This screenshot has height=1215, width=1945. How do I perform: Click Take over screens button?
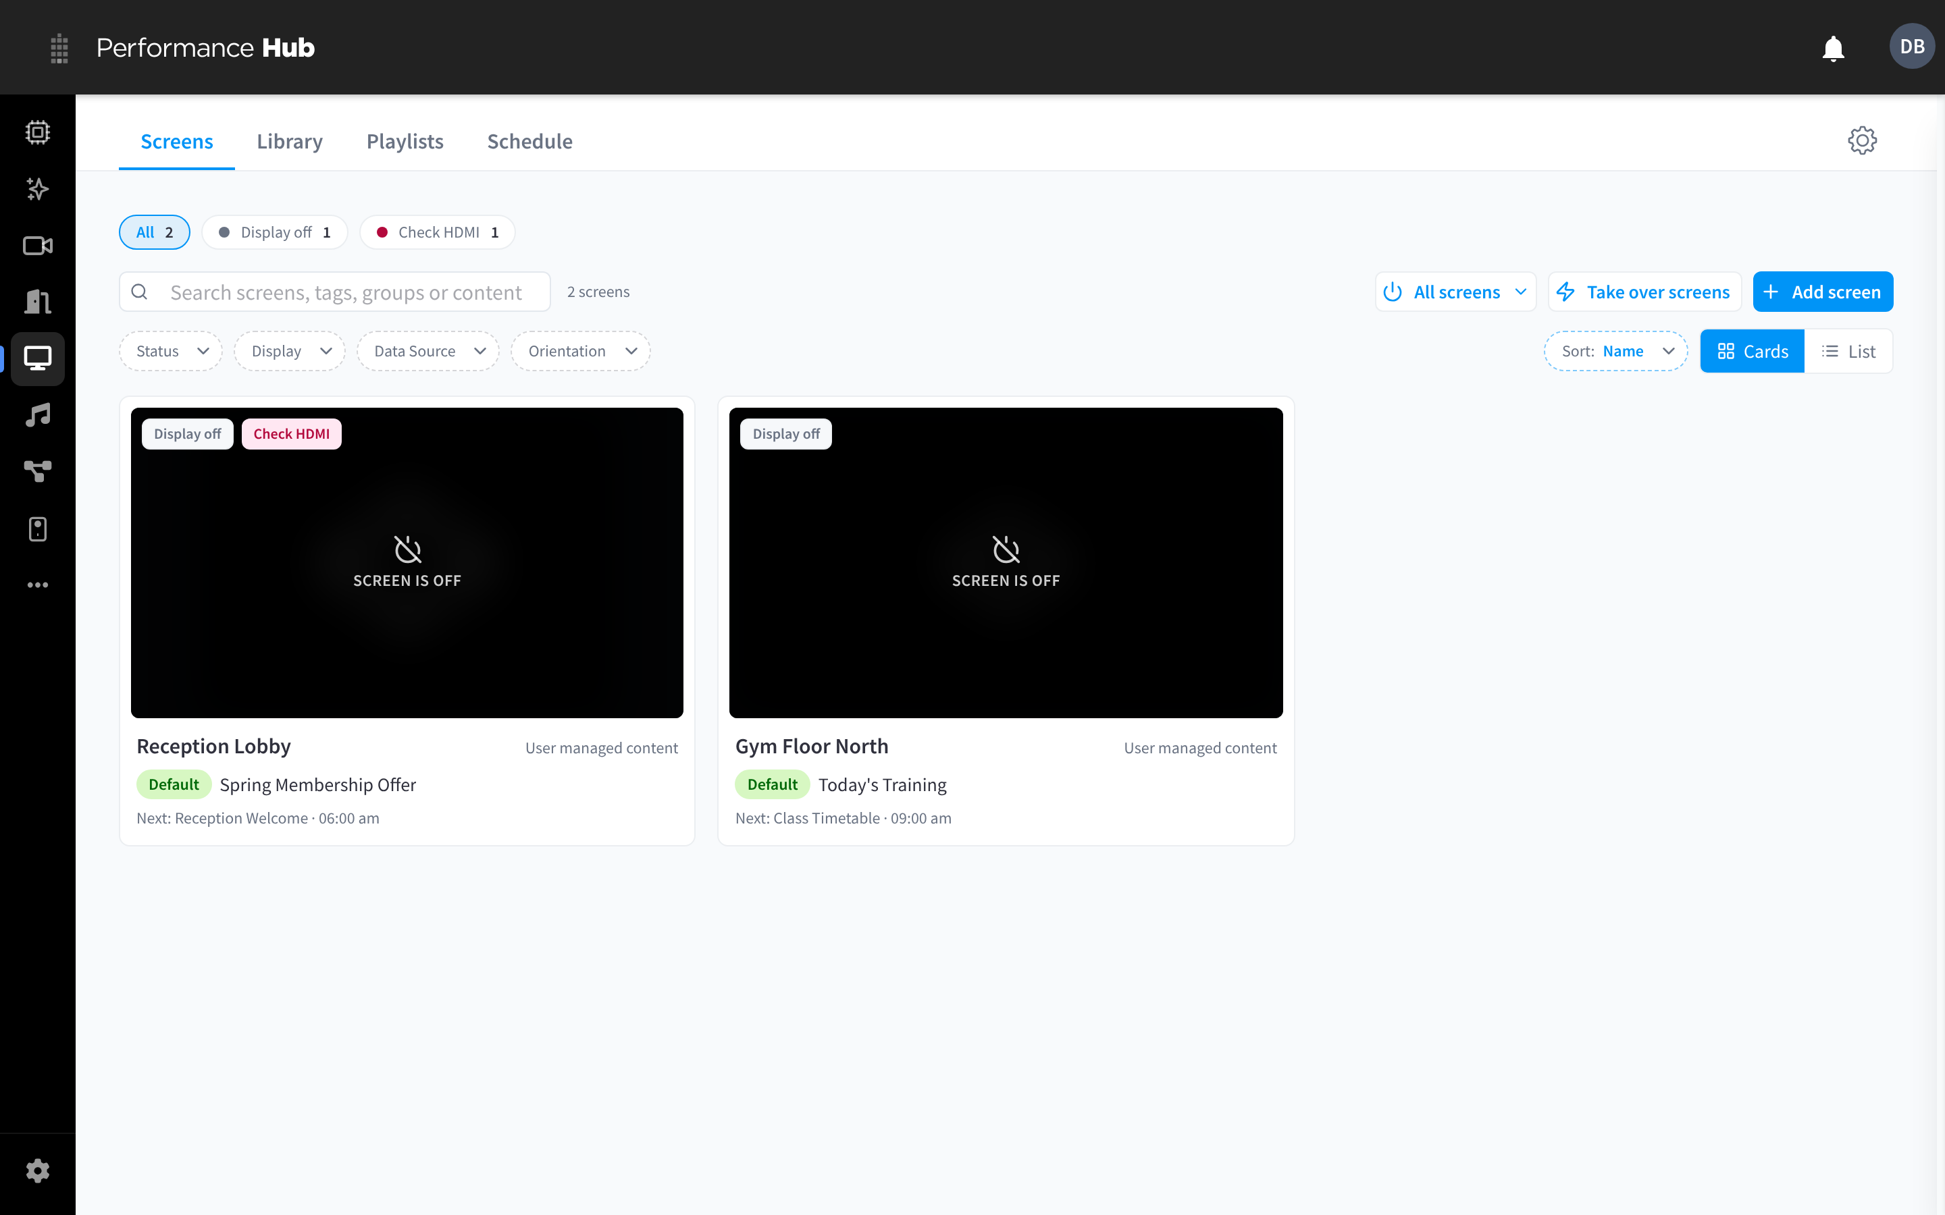point(1644,292)
